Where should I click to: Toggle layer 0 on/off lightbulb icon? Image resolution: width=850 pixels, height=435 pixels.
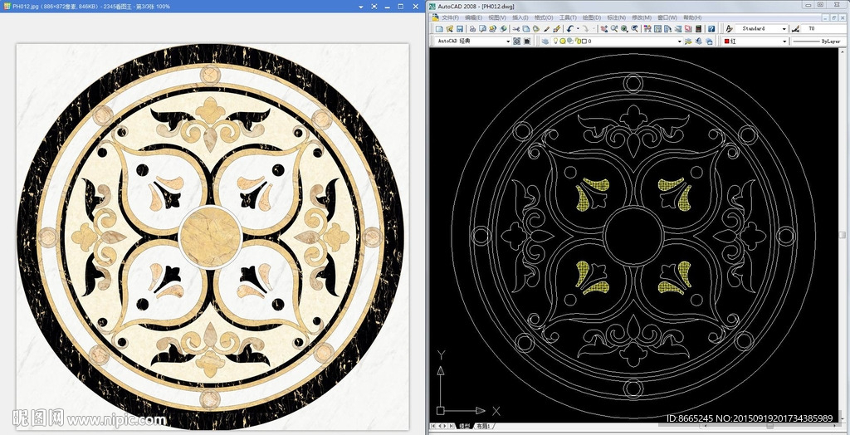(556, 41)
